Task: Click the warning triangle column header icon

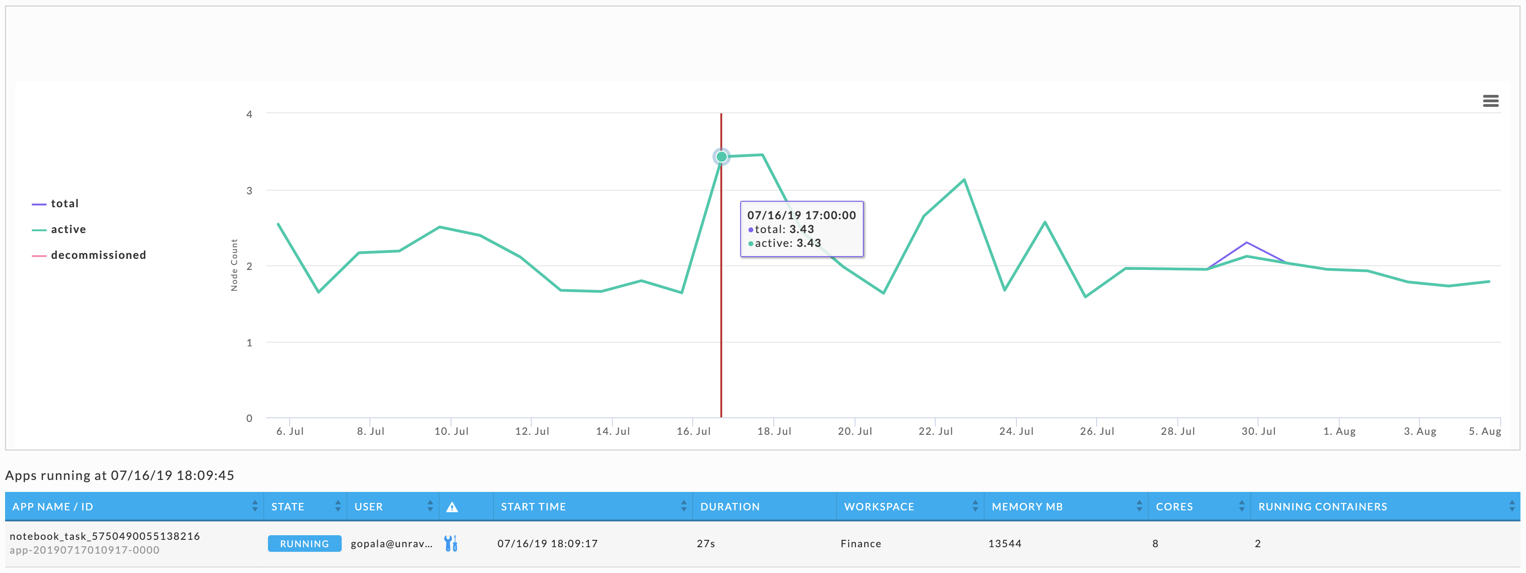Action: tap(452, 507)
